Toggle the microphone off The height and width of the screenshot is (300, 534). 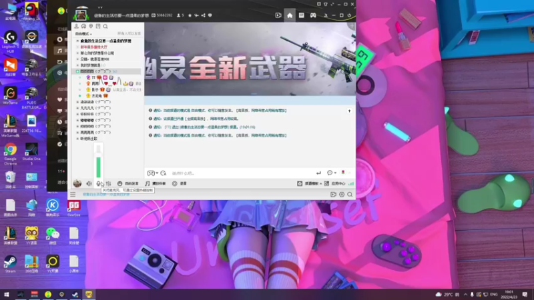[x=98, y=184]
